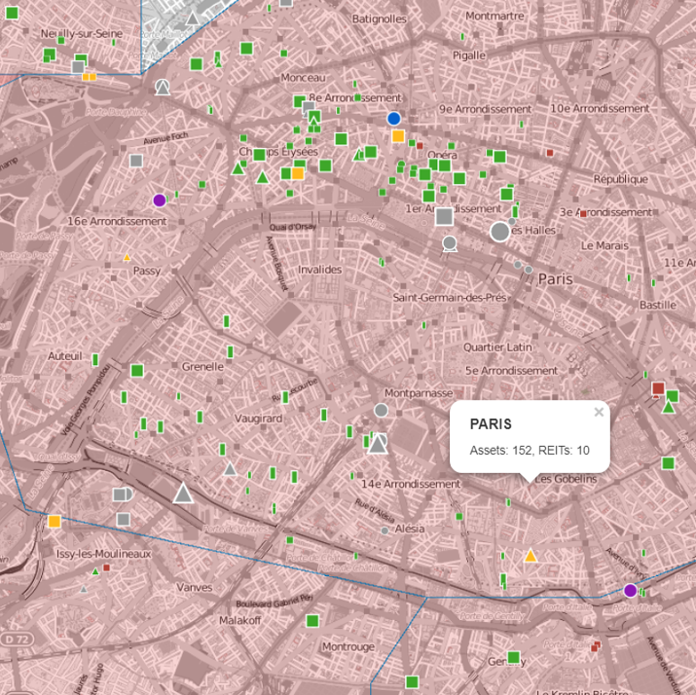Screen dimensions: 696x695
Task: Close the PARIS info popup
Action: [599, 412]
